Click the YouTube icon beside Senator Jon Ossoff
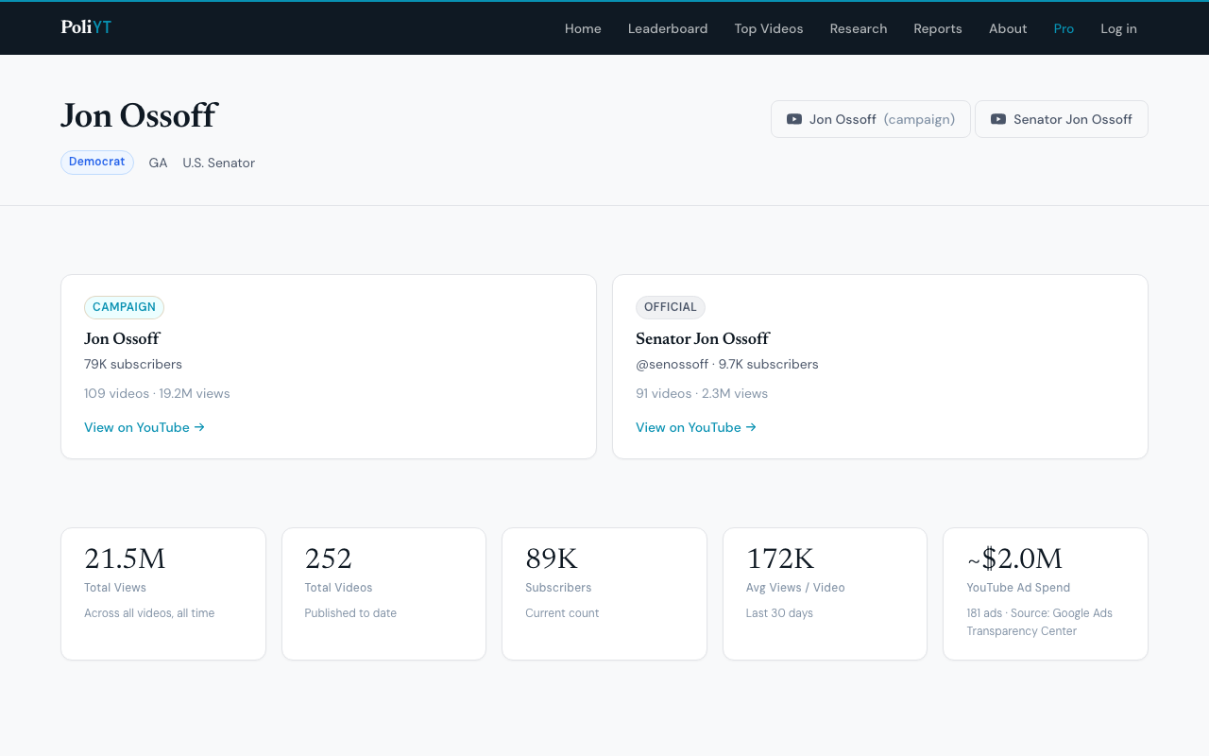 point(996,119)
